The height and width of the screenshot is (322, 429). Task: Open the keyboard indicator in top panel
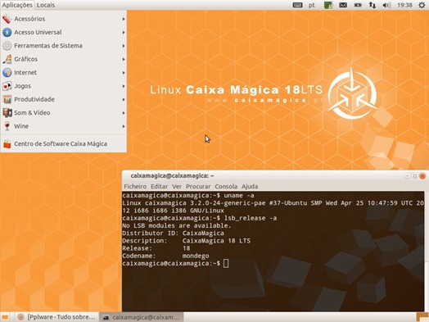click(x=297, y=5)
